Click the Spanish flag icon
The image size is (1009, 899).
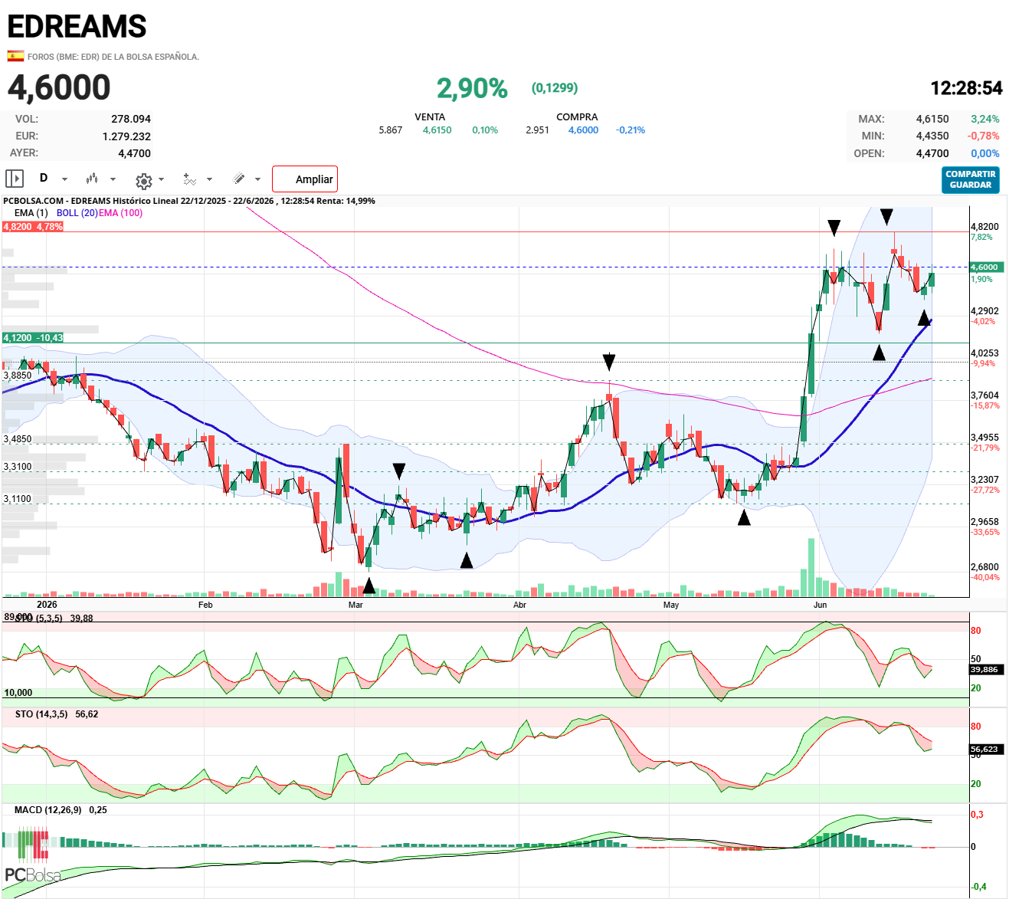tap(15, 56)
